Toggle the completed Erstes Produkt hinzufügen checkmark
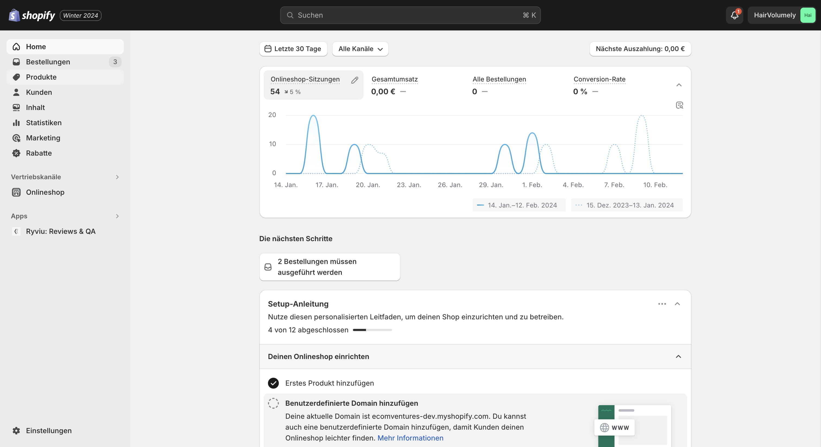The height and width of the screenshot is (447, 821). (273, 383)
